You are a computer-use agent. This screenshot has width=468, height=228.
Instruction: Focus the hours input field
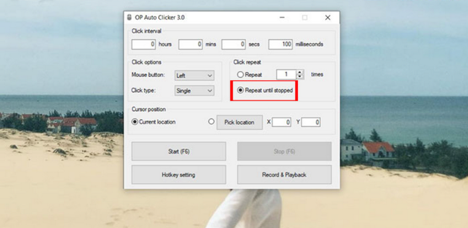(143, 44)
